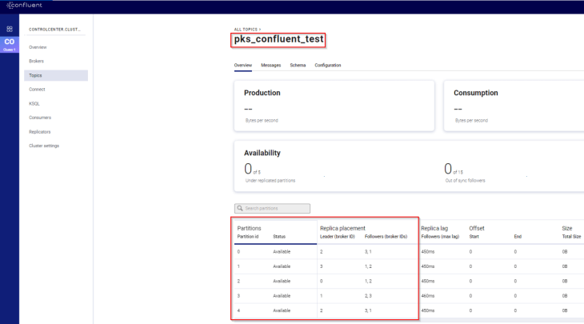The width and height of the screenshot is (584, 324).
Task: Open Connect in the left menu
Action: click(37, 89)
